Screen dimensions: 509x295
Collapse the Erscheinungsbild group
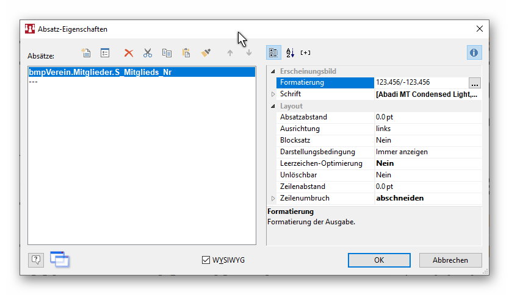(x=273, y=71)
